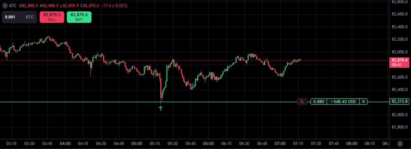
Task: Click the 04:00 time axis label
Action: click(65, 144)
